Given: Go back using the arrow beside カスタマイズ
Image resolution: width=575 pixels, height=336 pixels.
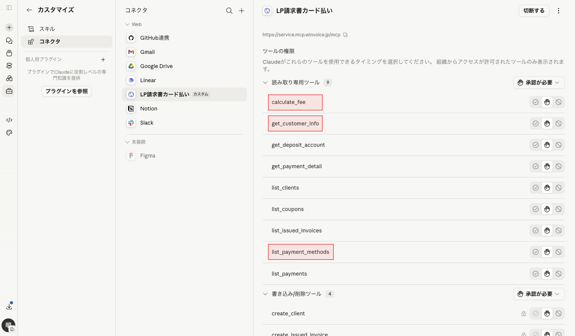Looking at the screenshot, I should (29, 10).
